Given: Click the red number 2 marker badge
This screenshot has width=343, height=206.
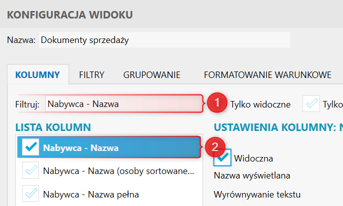Looking at the screenshot, I should tap(214, 147).
